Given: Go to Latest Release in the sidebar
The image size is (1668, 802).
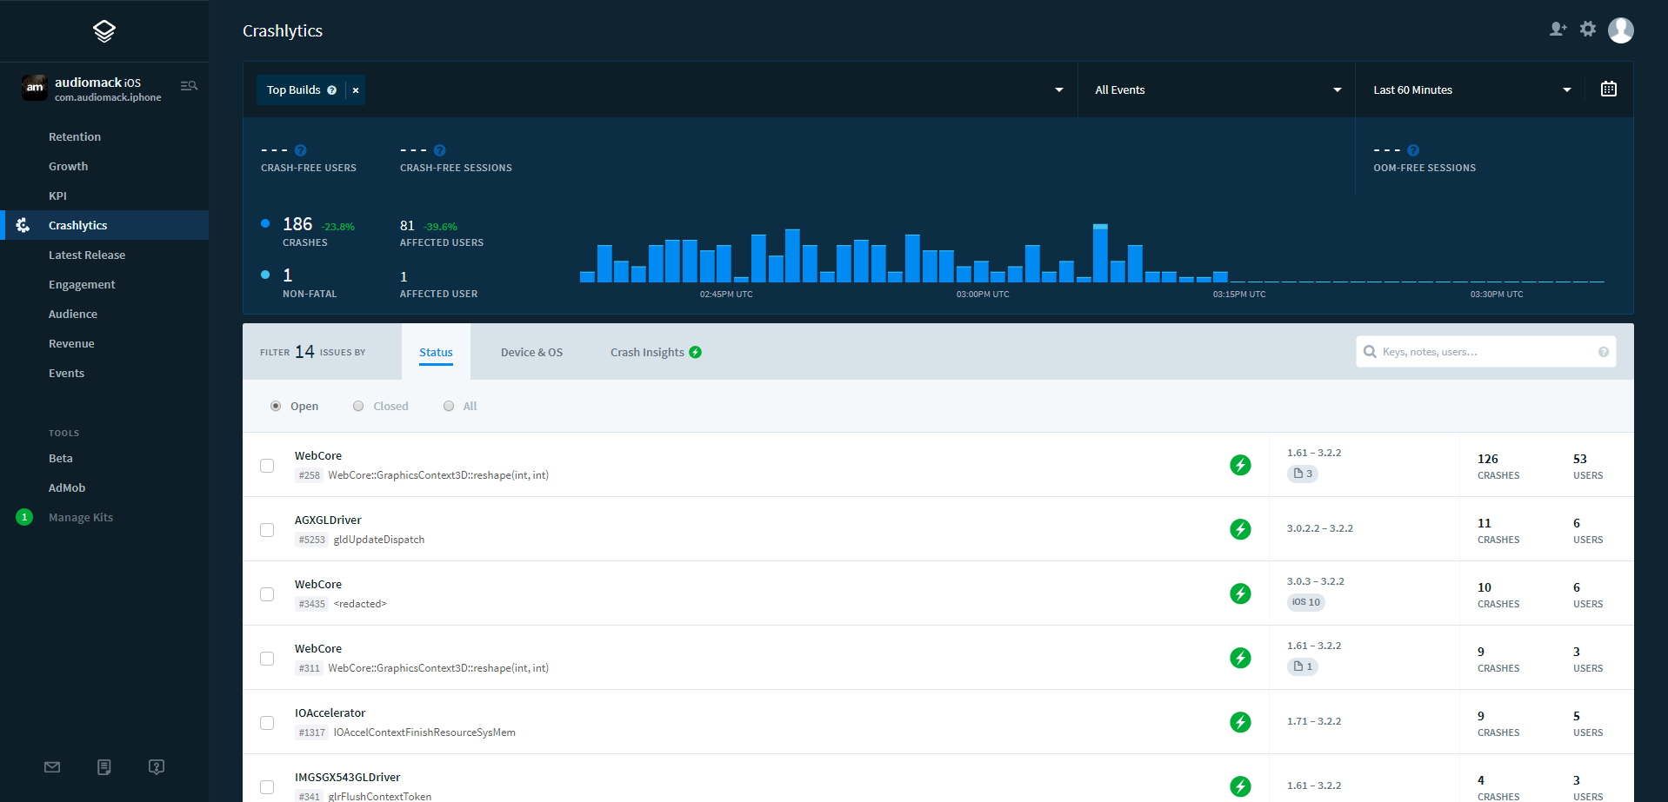Looking at the screenshot, I should coord(87,255).
